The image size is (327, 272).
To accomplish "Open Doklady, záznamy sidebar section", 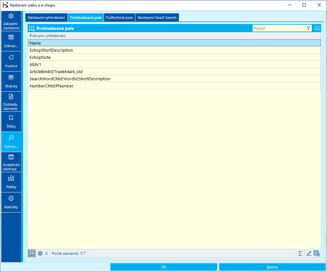I will [x=11, y=102].
